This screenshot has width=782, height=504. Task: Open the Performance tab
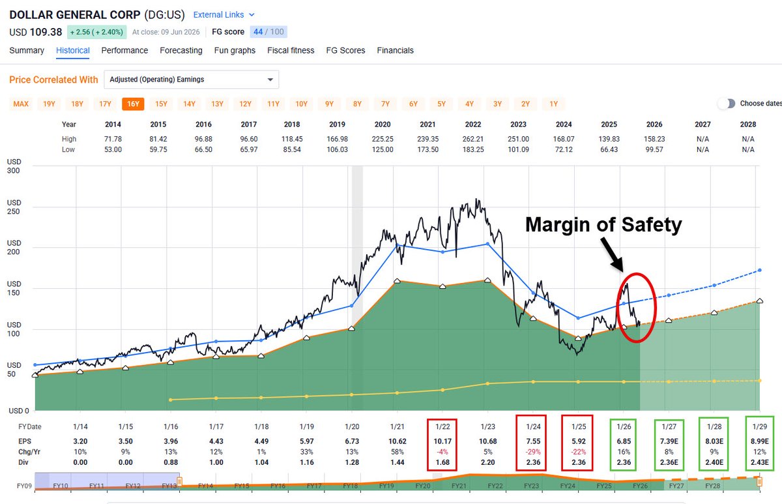click(x=124, y=50)
